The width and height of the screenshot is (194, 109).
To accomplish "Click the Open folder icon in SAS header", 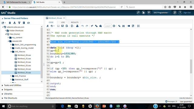I will point(143,12).
